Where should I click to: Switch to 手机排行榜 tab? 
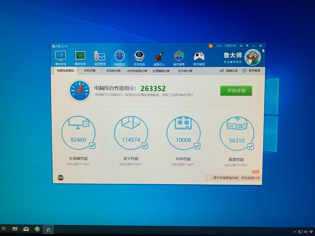(113, 71)
